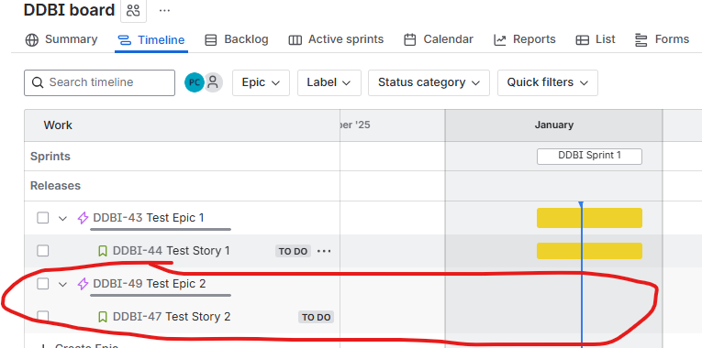This screenshot has height=348, width=702.
Task: Open the DDBI-49 issue key link
Action: [117, 284]
